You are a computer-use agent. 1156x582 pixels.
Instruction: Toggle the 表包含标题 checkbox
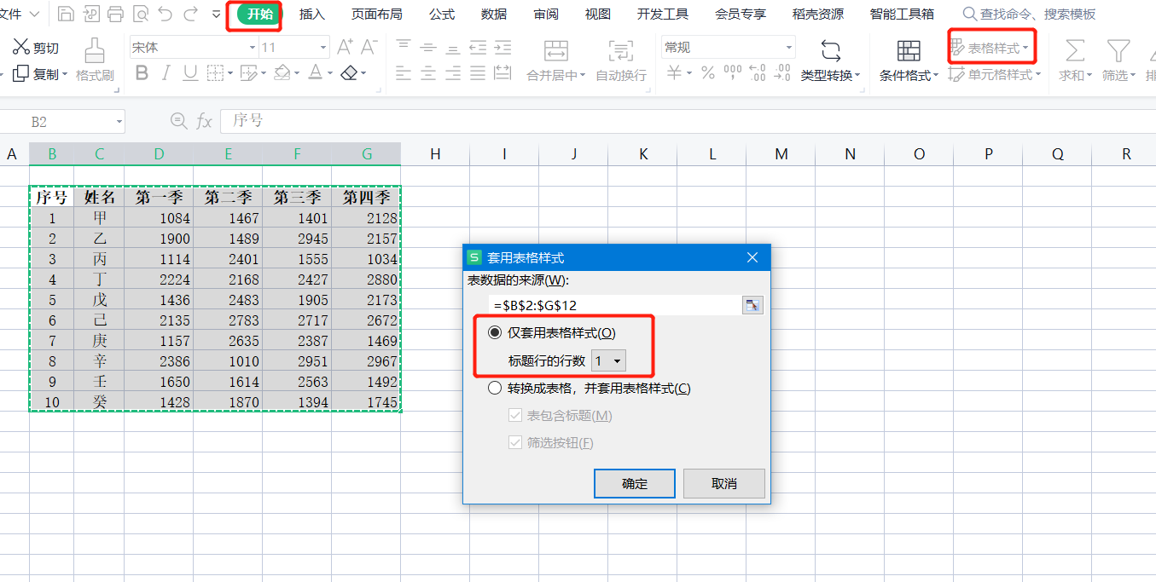point(515,416)
